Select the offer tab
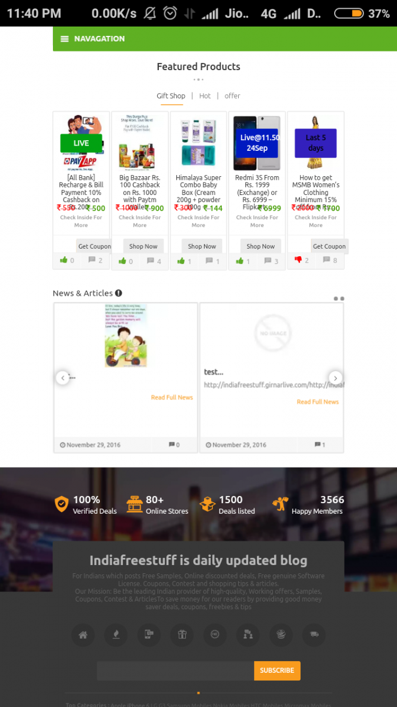The image size is (397, 707). 232,95
